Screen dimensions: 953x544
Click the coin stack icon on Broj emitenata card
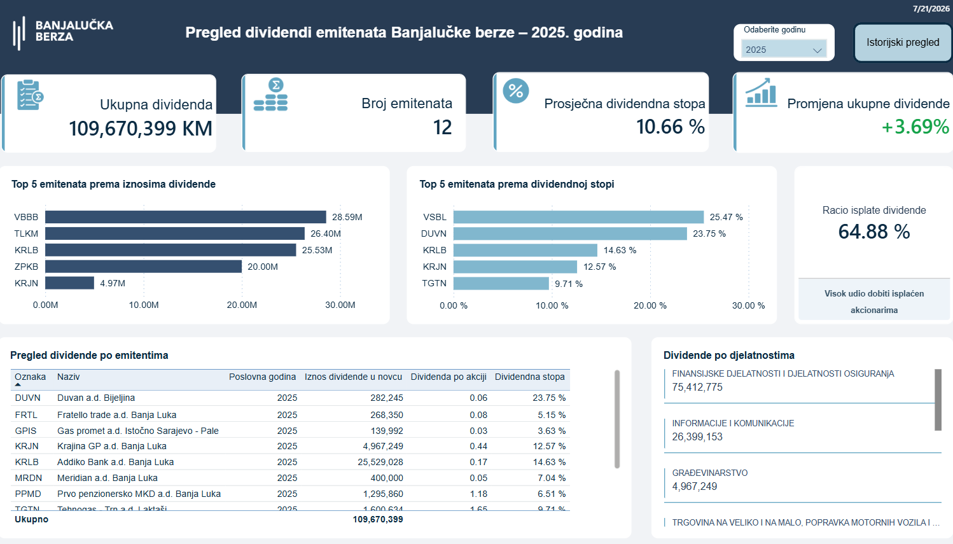(x=271, y=95)
